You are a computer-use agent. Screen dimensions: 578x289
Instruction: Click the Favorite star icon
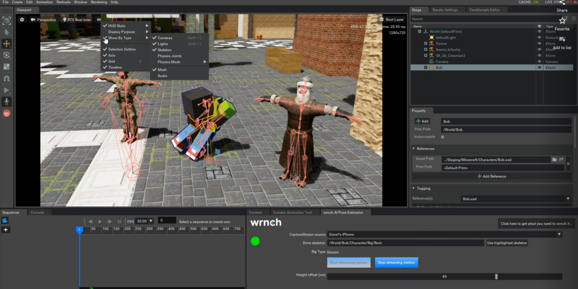click(x=562, y=21)
